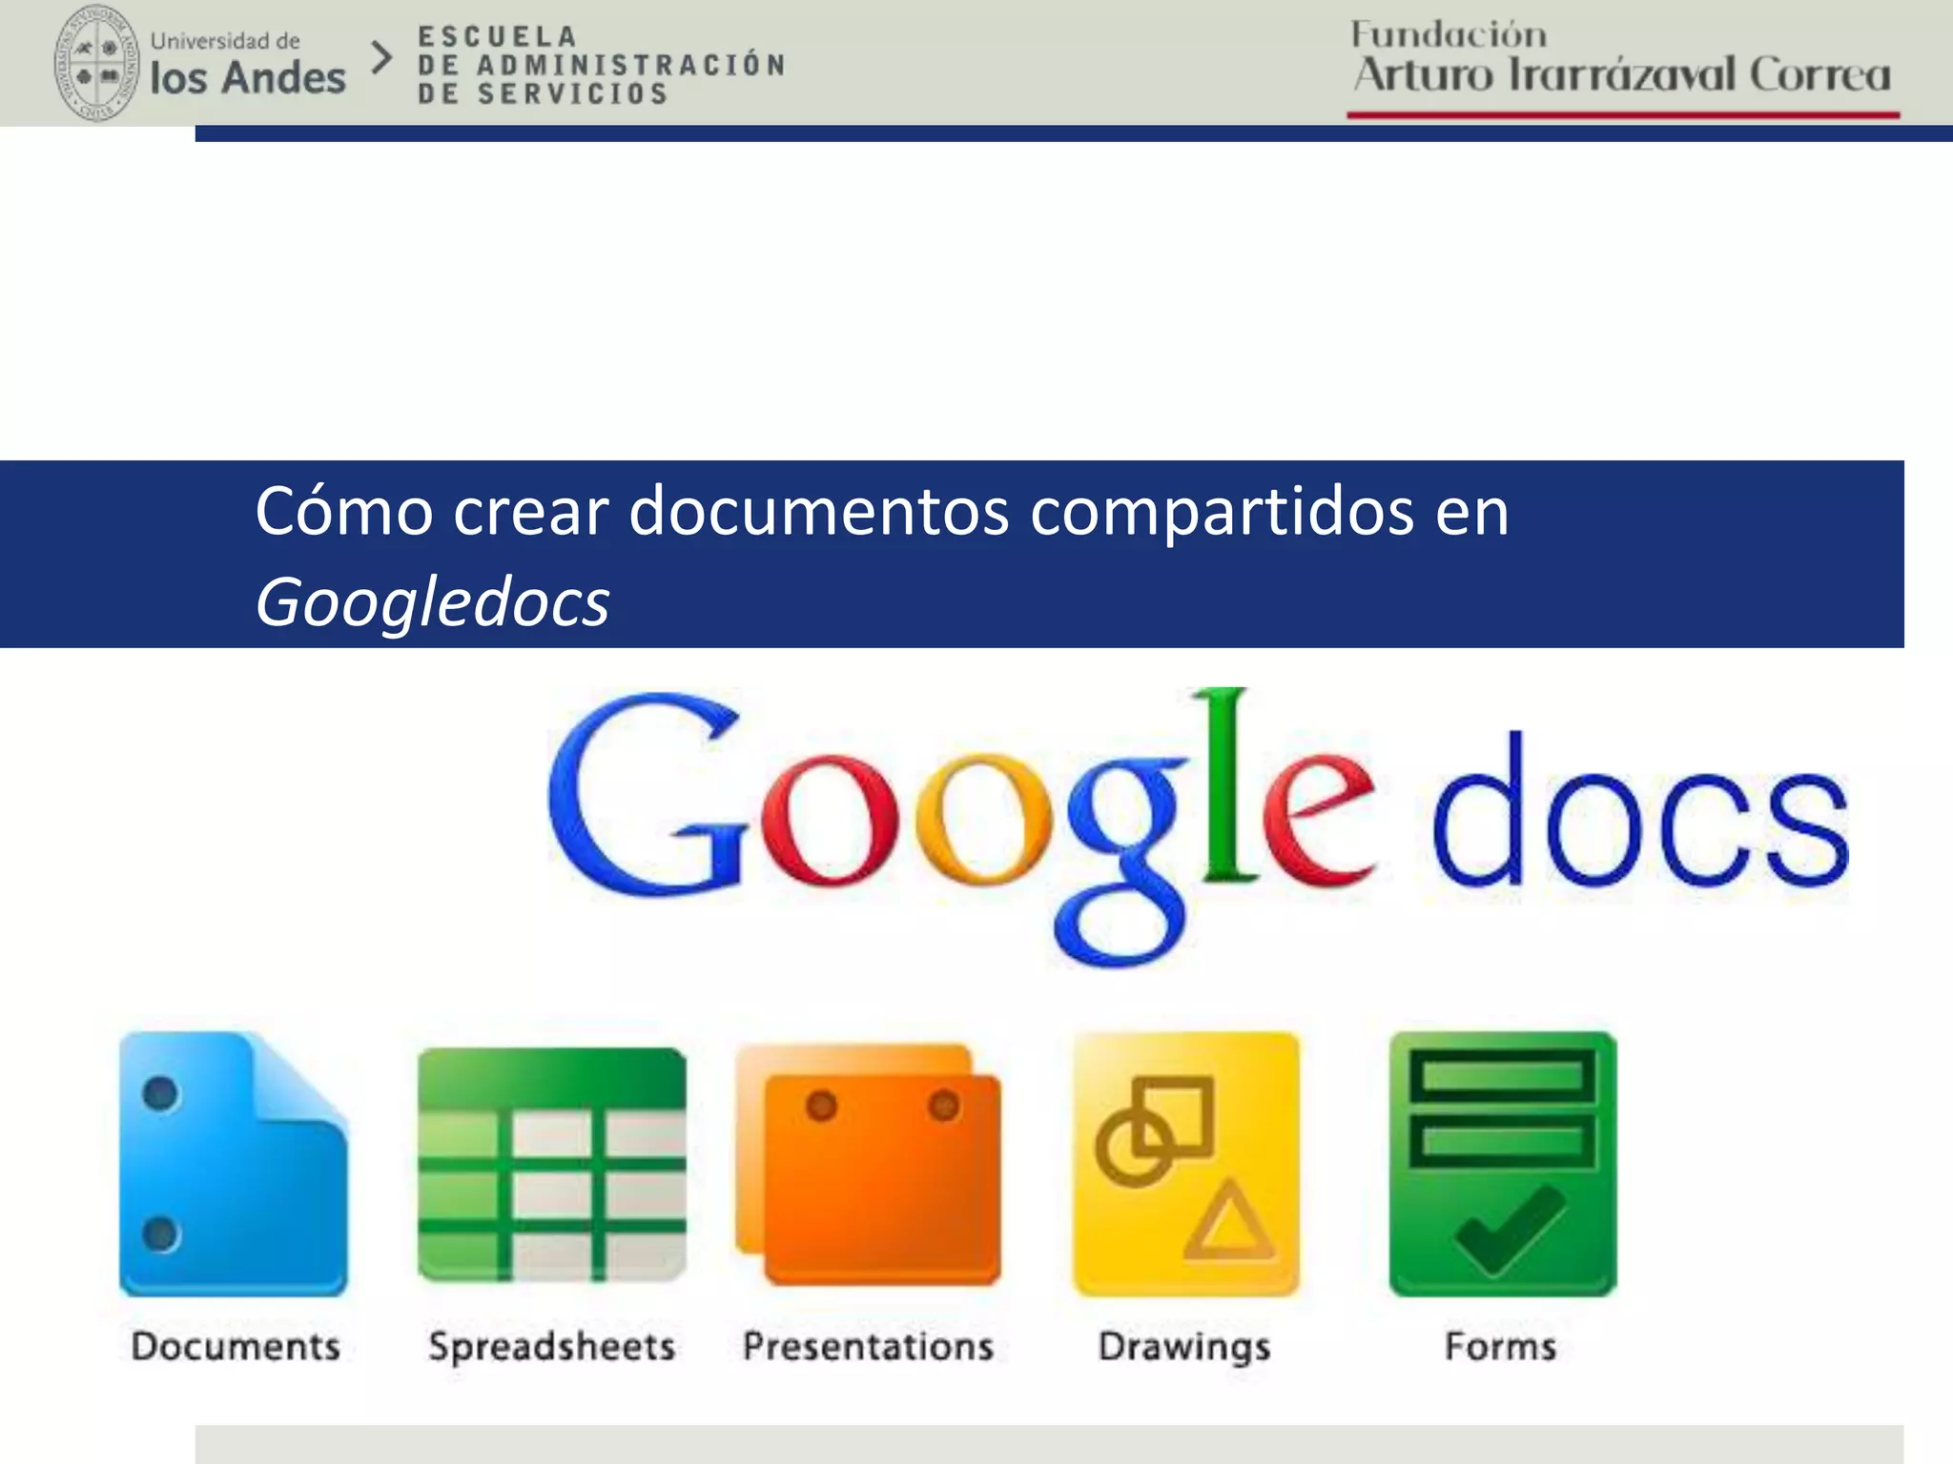Click the gray footer bar at bottom
The image size is (1953, 1464).
1049,1444
